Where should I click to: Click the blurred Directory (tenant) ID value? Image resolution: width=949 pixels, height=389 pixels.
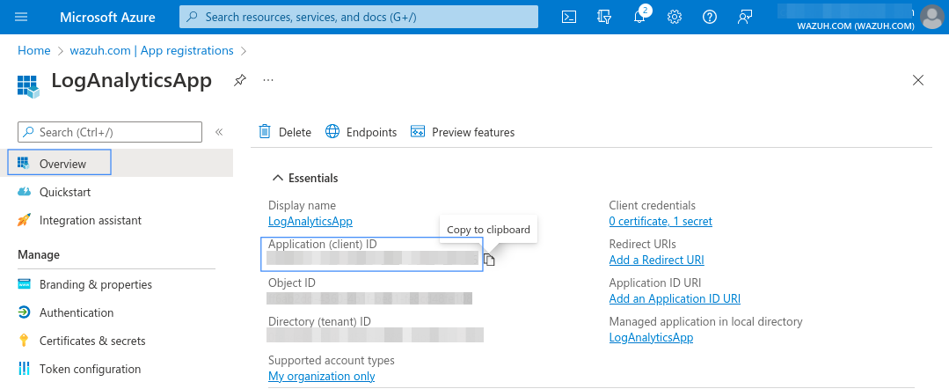[376, 335]
